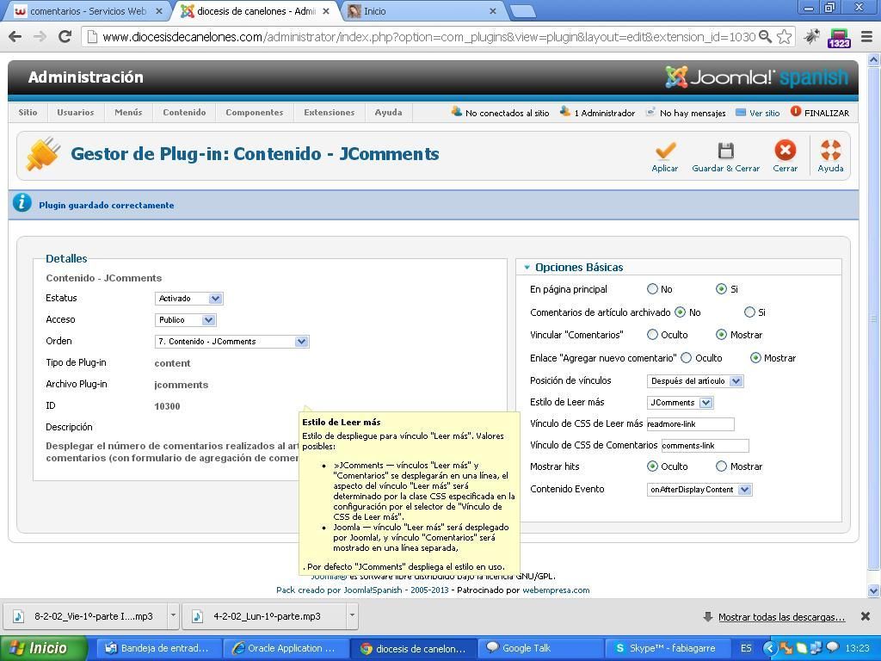The width and height of the screenshot is (881, 661).
Task: Select Oculto for Vincular "Comentarios"
Action: [652, 335]
